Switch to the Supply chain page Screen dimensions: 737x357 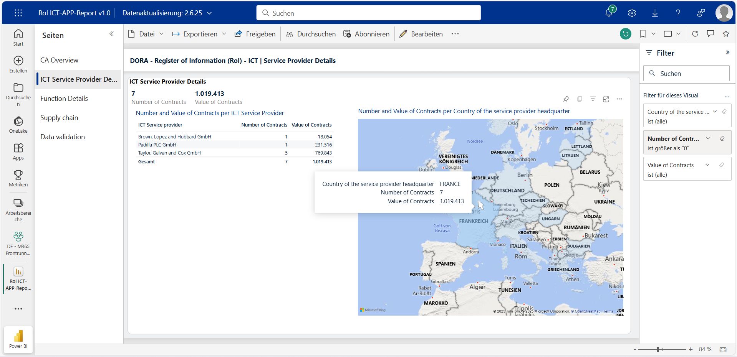coord(59,118)
